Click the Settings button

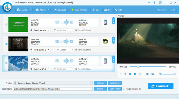[100, 83]
